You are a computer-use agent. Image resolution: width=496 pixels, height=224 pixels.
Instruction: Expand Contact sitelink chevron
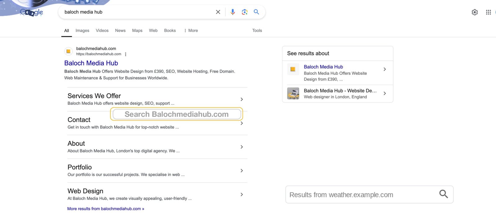click(242, 123)
